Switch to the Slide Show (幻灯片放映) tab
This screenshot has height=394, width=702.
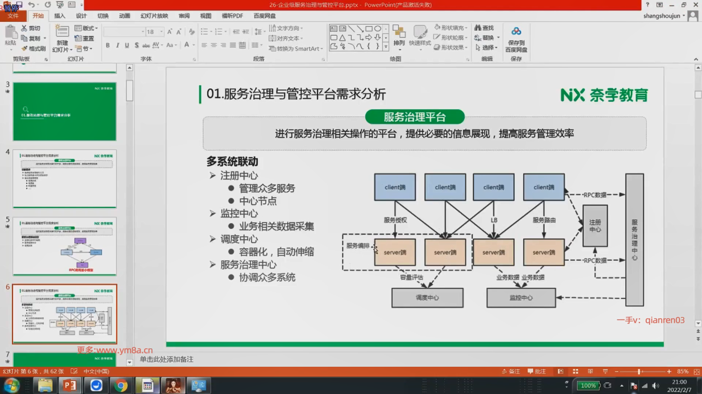tap(154, 16)
